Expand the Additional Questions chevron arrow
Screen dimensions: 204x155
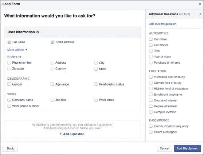(200, 14)
